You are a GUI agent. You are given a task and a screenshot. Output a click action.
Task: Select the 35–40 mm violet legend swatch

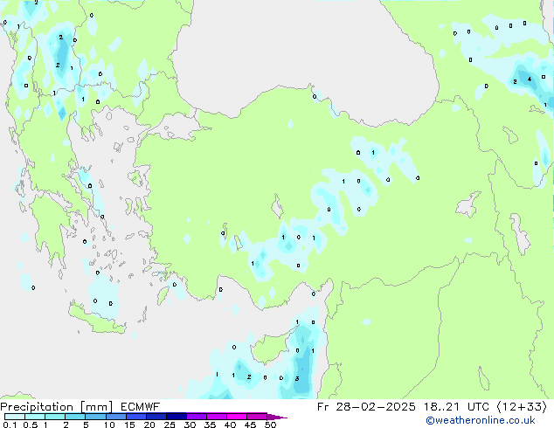point(216,417)
